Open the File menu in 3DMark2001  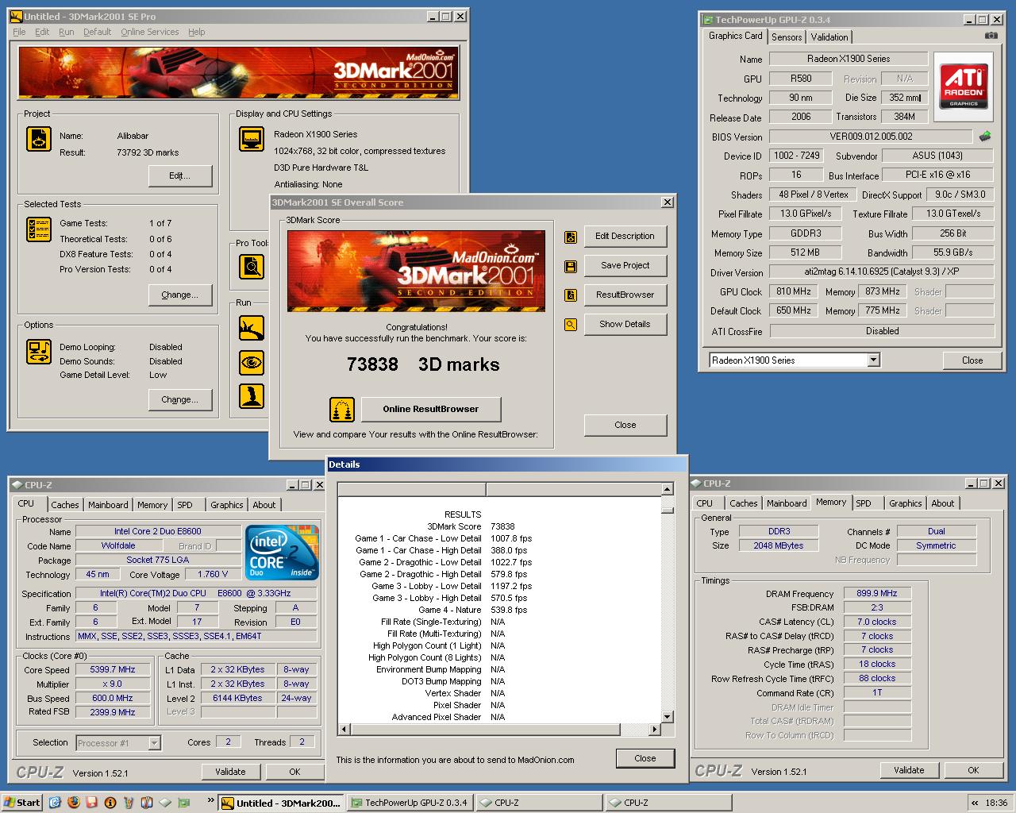coord(19,32)
